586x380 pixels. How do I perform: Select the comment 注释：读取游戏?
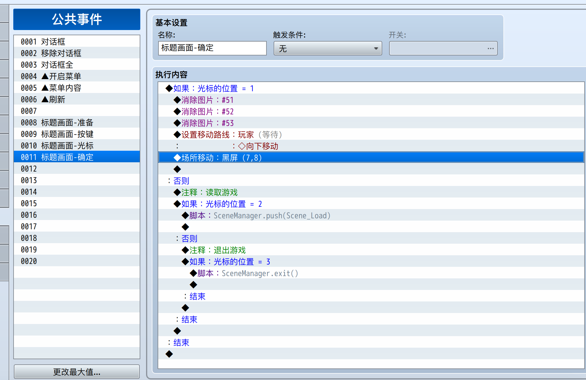click(371, 192)
